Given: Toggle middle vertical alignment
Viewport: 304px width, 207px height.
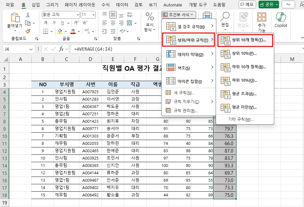Looking at the screenshot, I should tap(113, 15).
